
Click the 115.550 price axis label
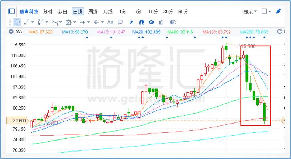(x=18, y=45)
